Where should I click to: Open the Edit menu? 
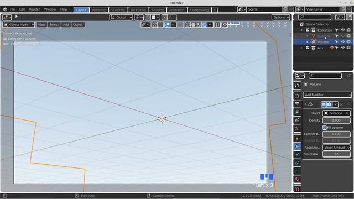[22, 9]
